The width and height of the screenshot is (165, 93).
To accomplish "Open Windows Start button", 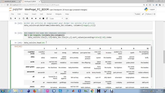I will [x=3, y=91].
